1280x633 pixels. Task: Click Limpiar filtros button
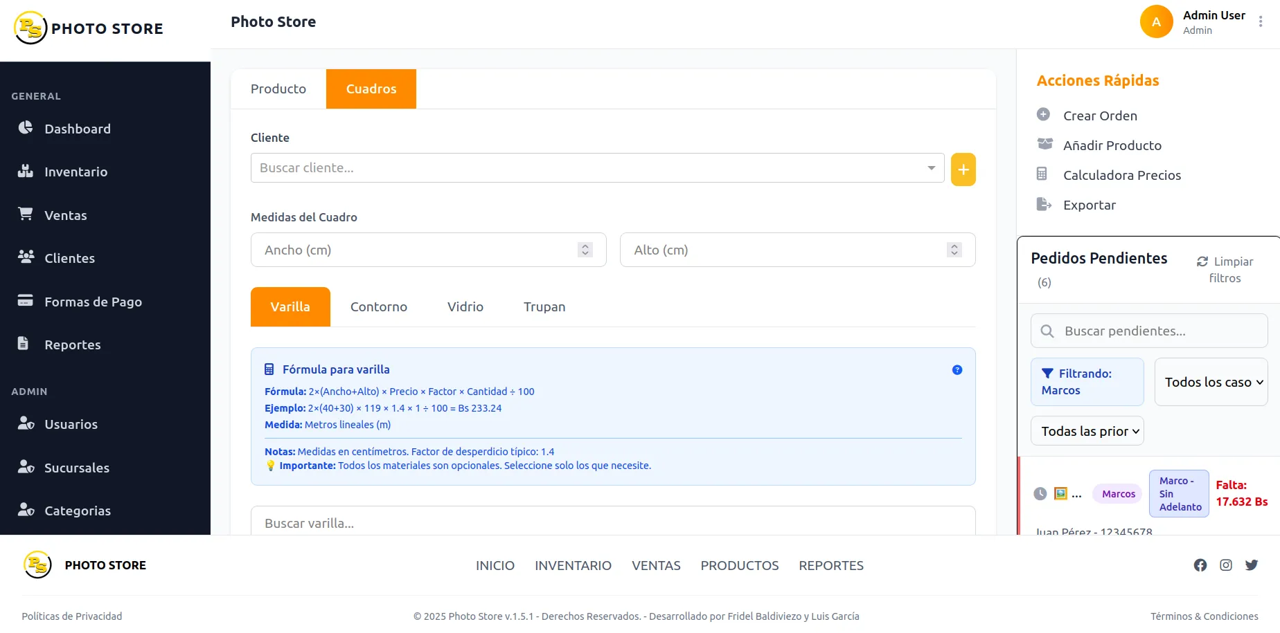1225,270
